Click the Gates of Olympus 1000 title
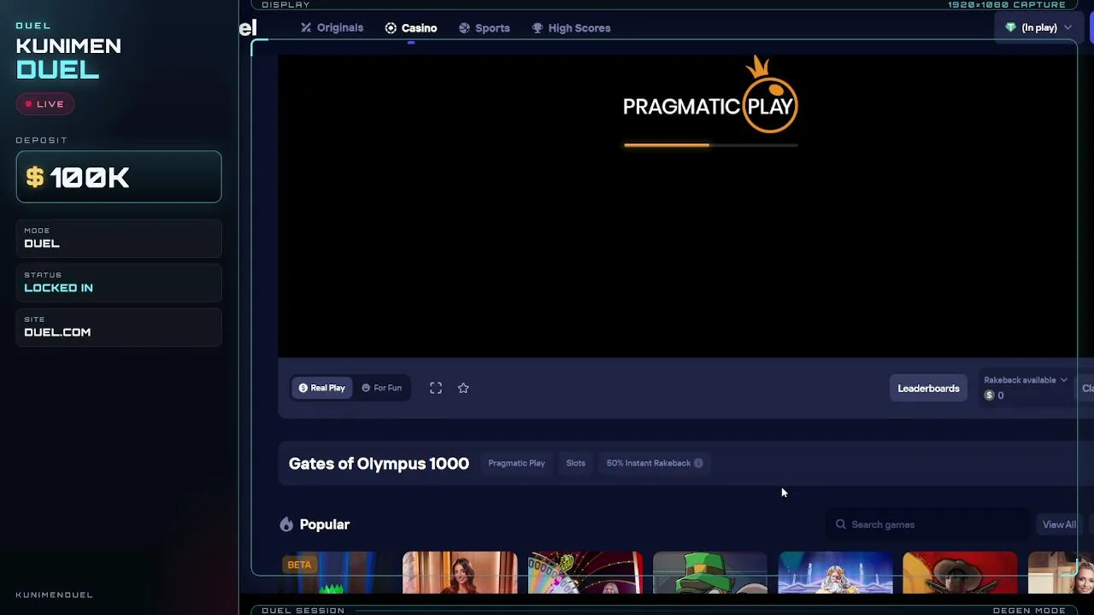This screenshot has width=1094, height=615. click(x=379, y=464)
